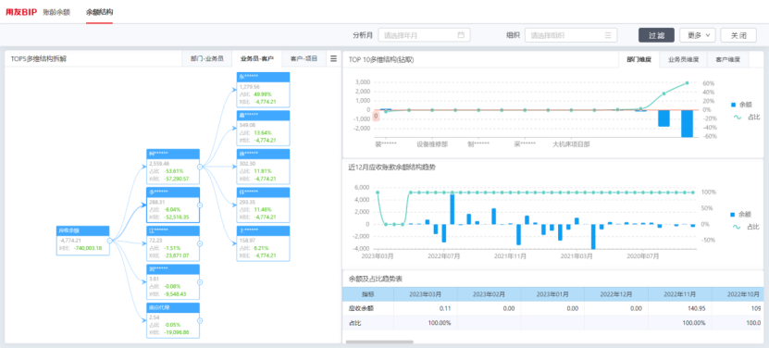Expand the node with value 3.81
Image resolution: width=769 pixels, height=348 pixels.
click(200, 281)
